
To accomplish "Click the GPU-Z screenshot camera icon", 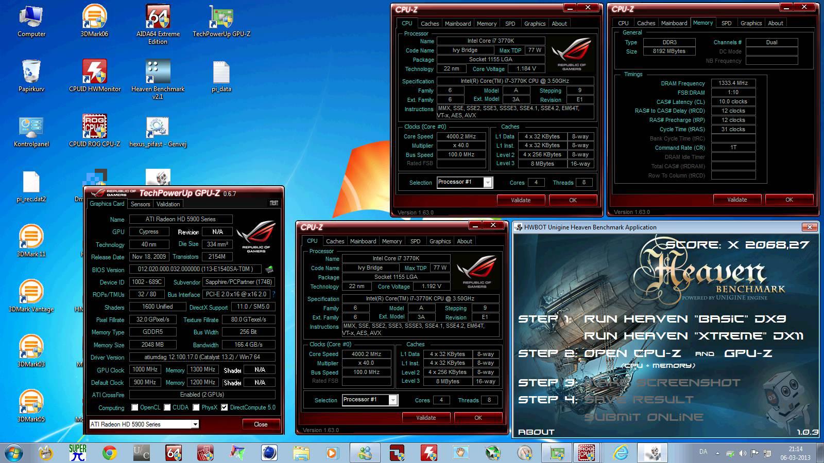I will (274, 203).
